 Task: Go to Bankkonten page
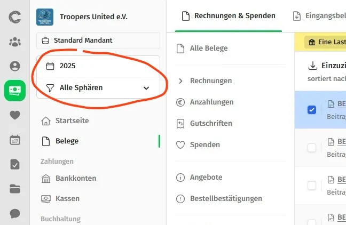pyautogui.click(x=67, y=178)
